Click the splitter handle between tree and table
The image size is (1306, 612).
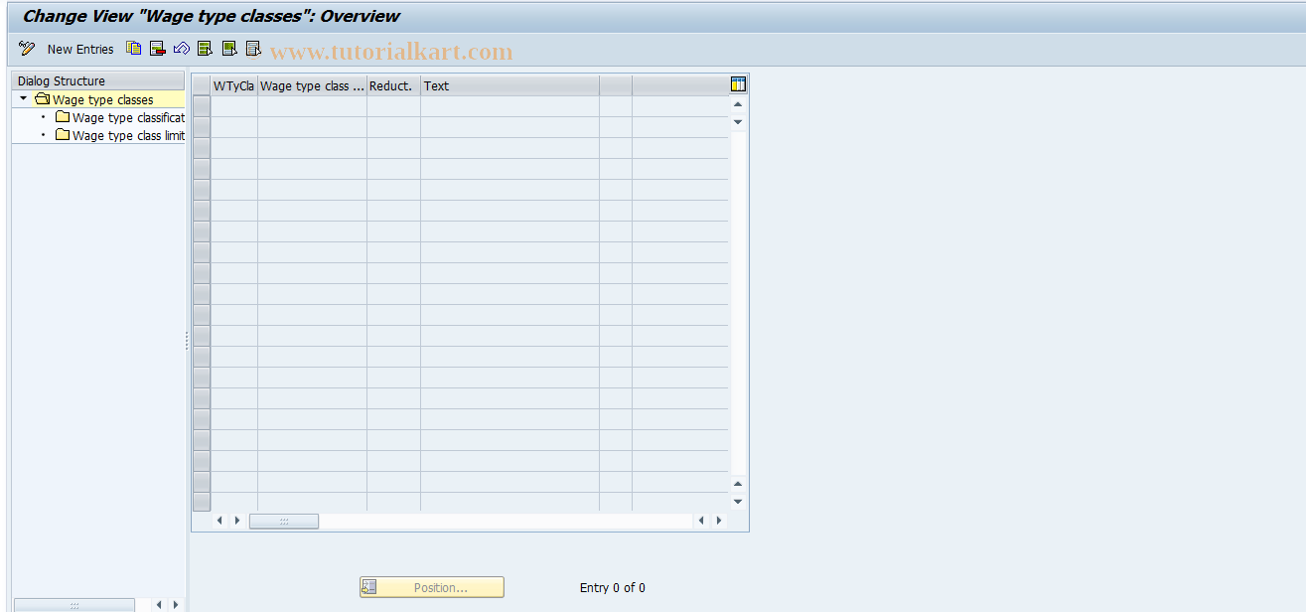pos(187,341)
